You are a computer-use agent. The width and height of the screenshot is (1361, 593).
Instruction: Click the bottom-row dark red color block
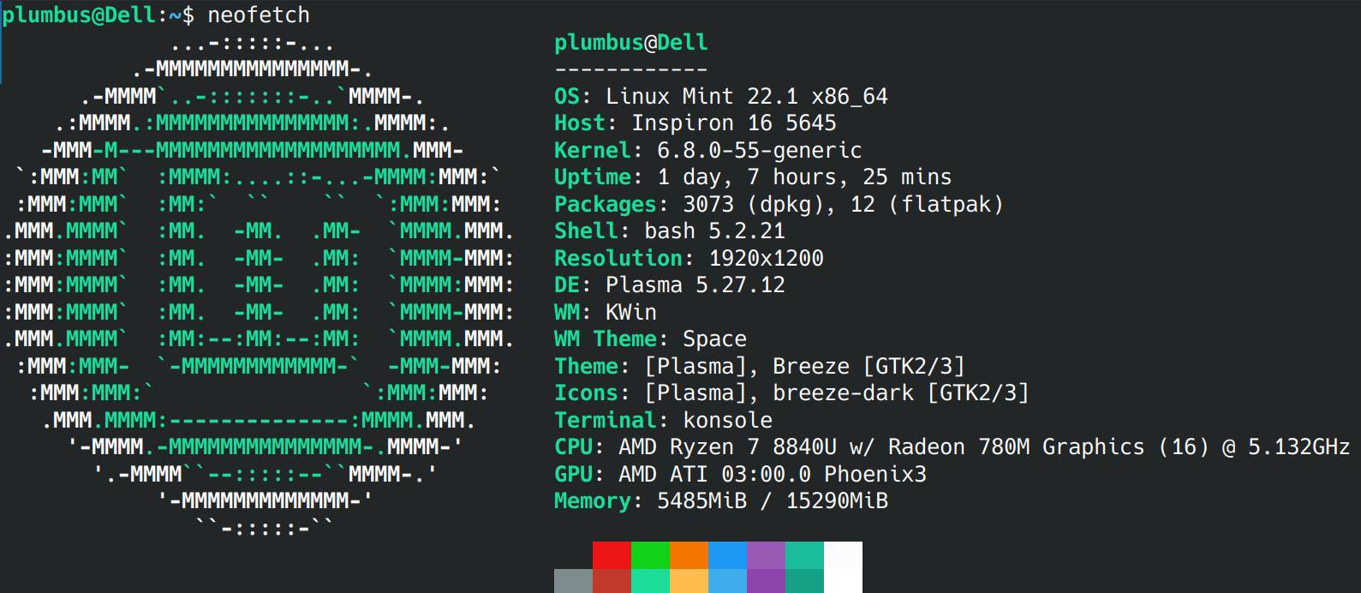pos(612,581)
